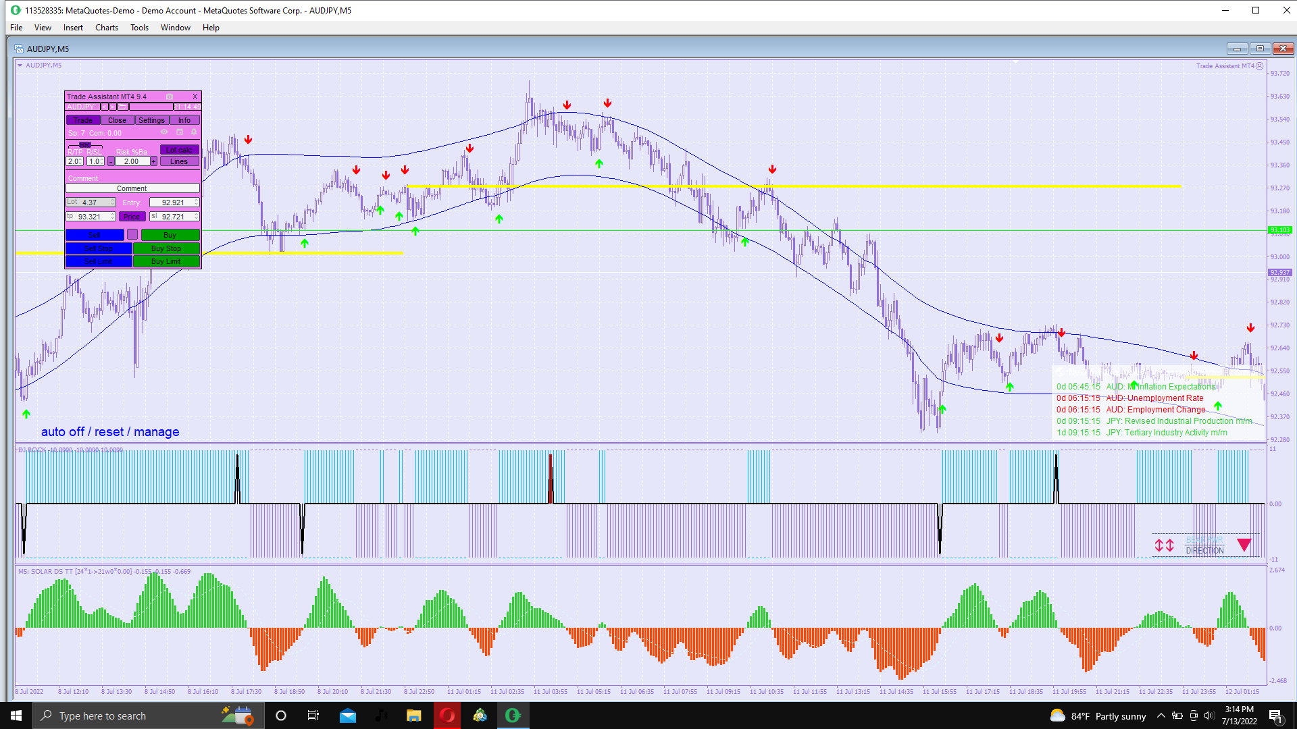The width and height of the screenshot is (1297, 729).
Task: Click the Comment input field
Action: coord(132,189)
